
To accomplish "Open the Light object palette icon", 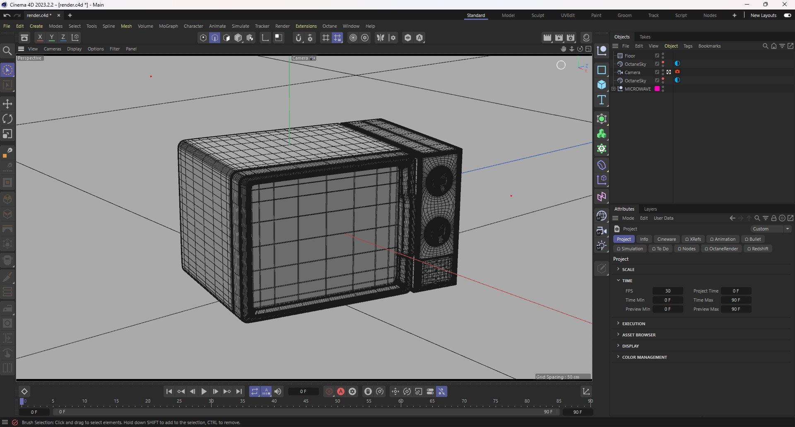I will pos(602,246).
